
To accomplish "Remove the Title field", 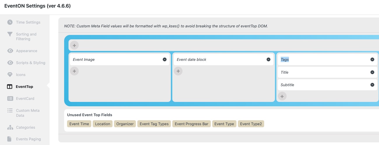I will tap(372, 72).
